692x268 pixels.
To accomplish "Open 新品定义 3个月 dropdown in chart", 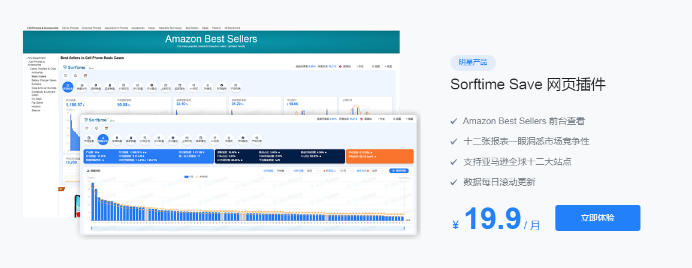I will click(x=345, y=170).
